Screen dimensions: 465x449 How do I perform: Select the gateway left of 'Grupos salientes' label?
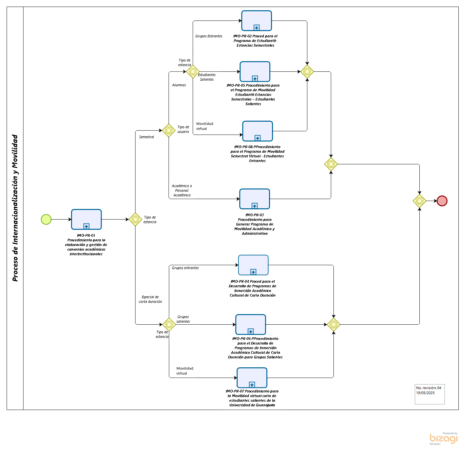click(169, 324)
